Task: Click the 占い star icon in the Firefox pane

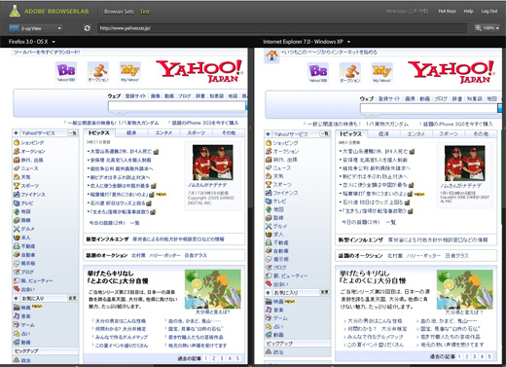Action: point(17,334)
